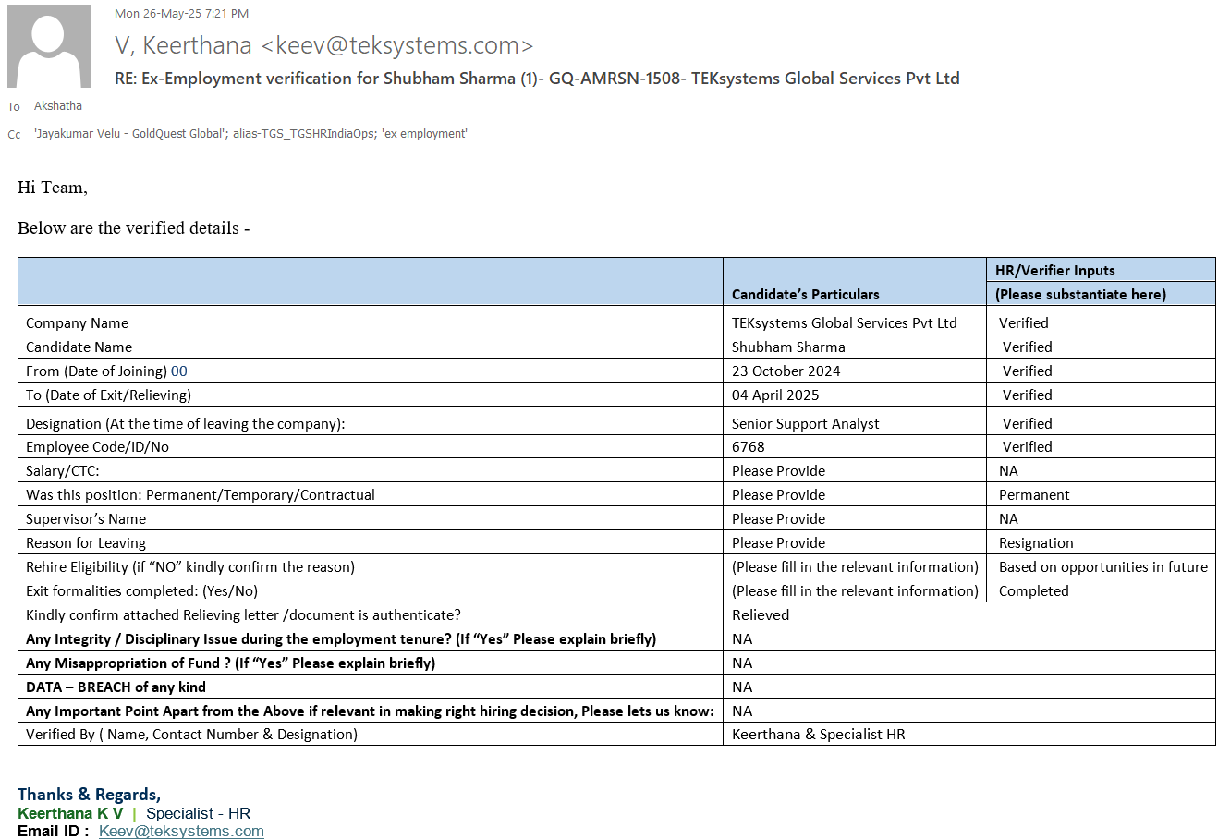Click the email subject line text

[x=537, y=79]
